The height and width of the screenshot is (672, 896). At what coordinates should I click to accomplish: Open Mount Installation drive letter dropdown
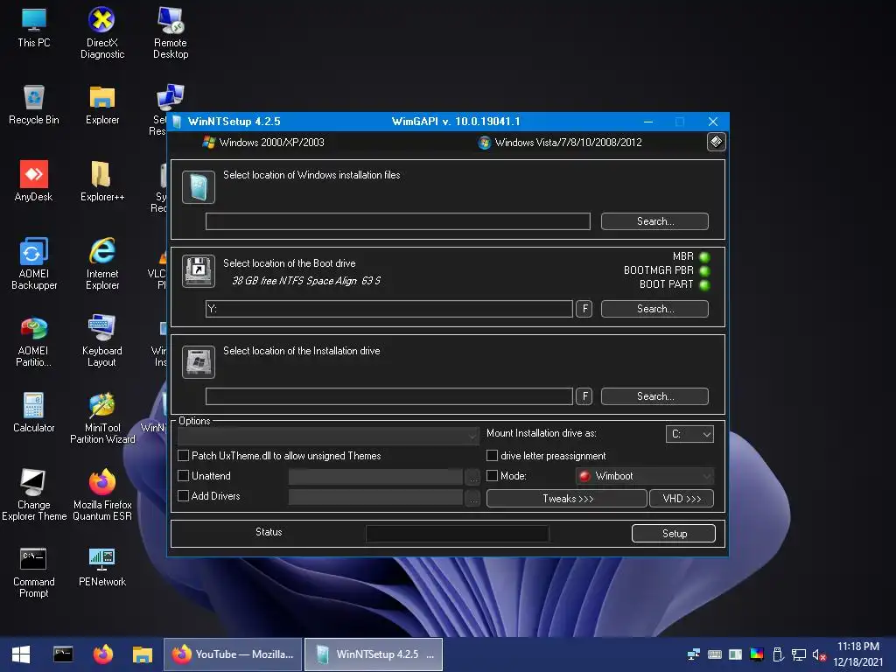(x=689, y=434)
